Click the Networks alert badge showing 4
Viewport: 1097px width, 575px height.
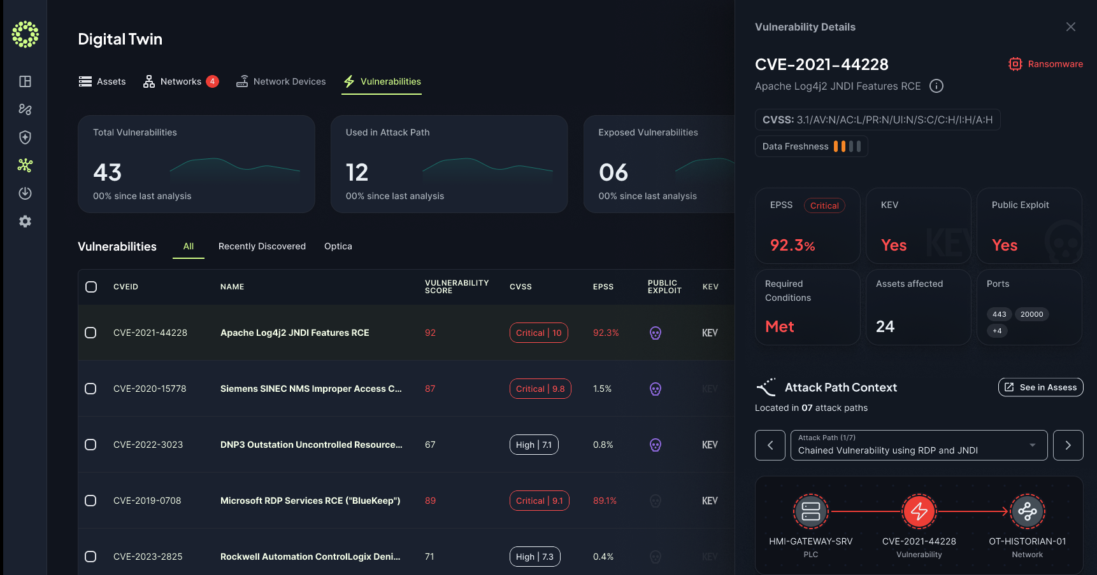point(212,81)
